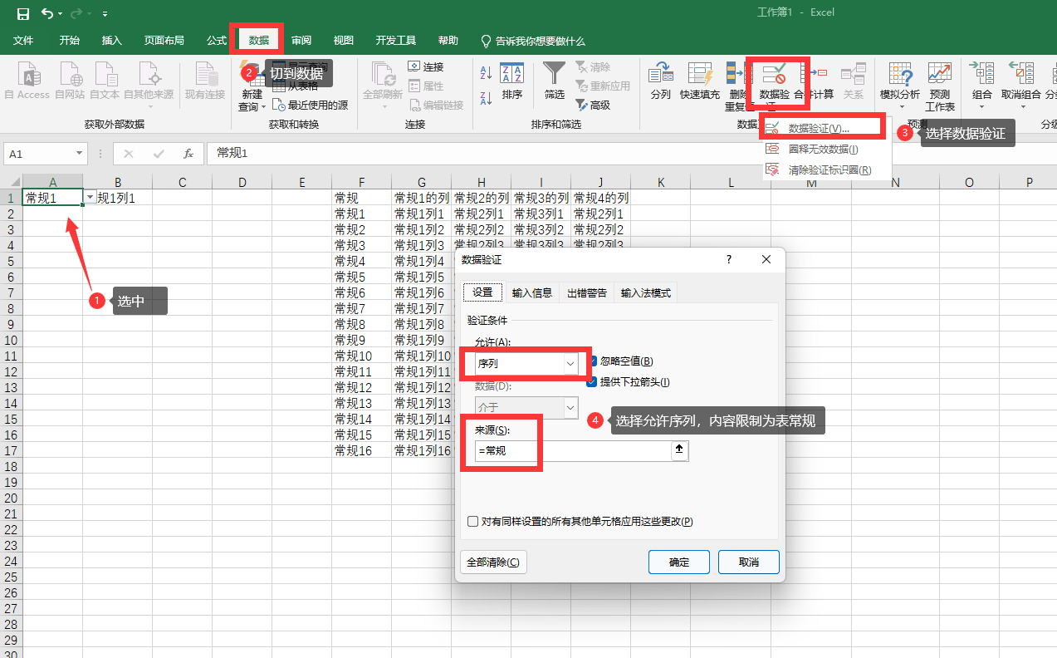This screenshot has height=658, width=1057.
Task: Open the Name Box dropdown arrow
Action: [x=80, y=154]
